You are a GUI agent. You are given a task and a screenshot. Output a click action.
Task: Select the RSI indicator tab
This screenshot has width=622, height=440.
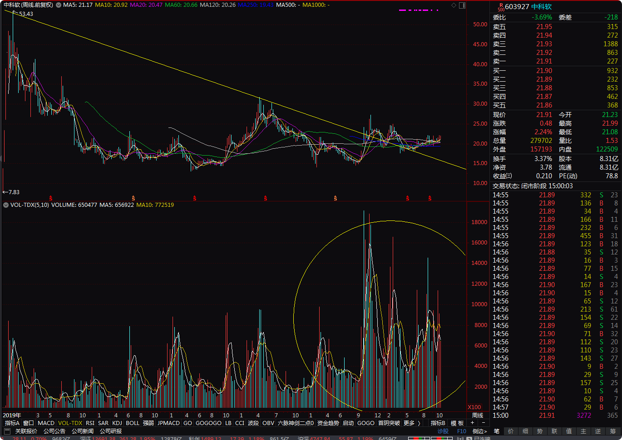coord(90,423)
